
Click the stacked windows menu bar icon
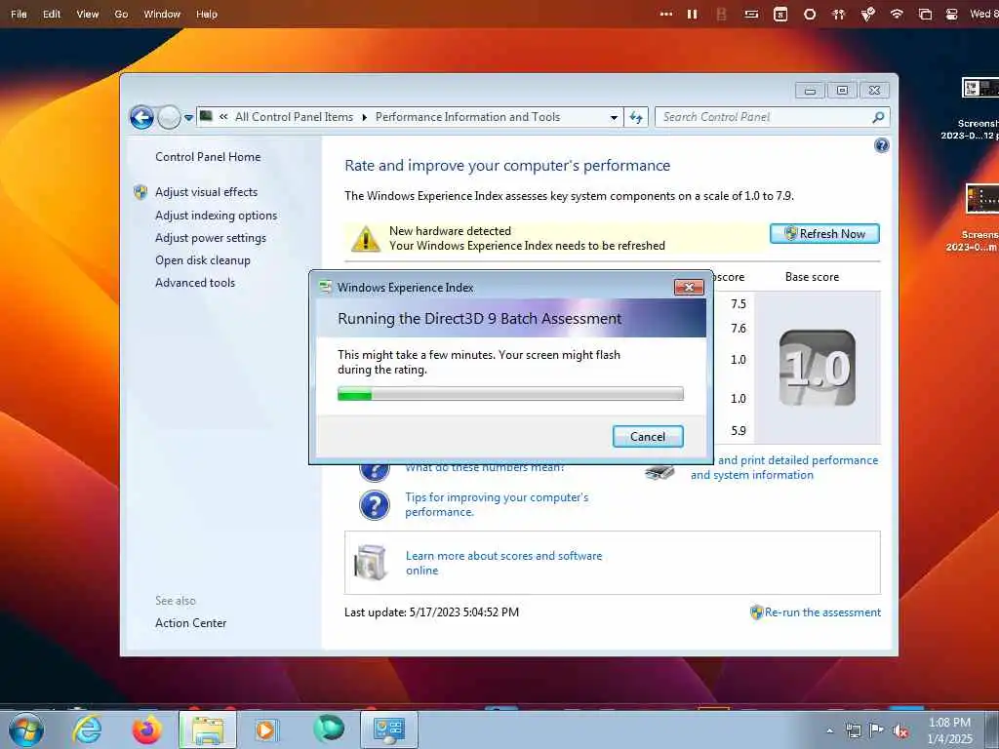click(x=925, y=14)
